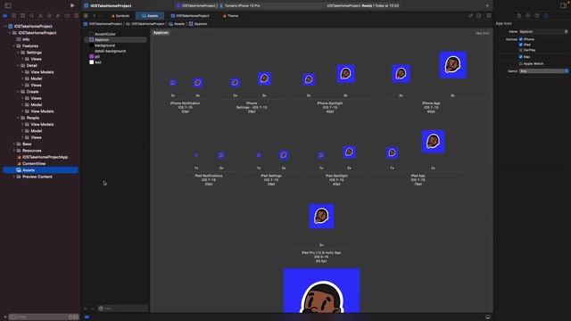Click the Name field in the inspector
Screen dimensions: 571x321
543,32
